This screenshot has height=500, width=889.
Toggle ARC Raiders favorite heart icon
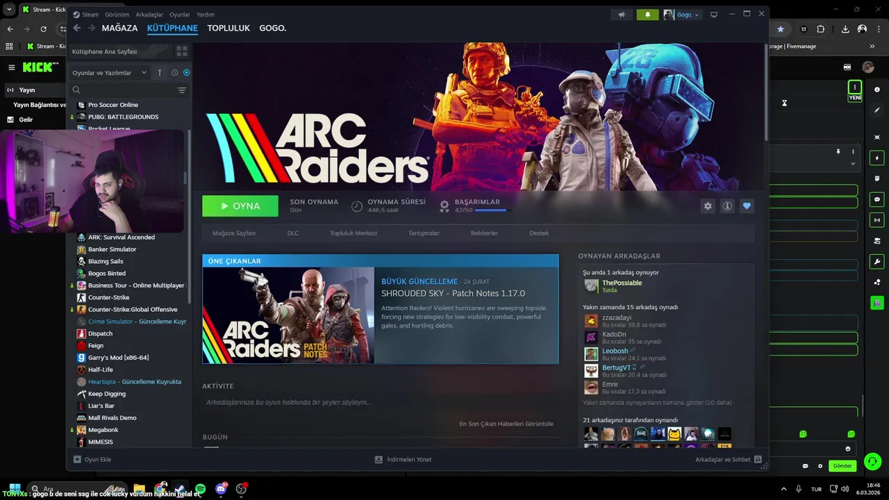pos(747,206)
